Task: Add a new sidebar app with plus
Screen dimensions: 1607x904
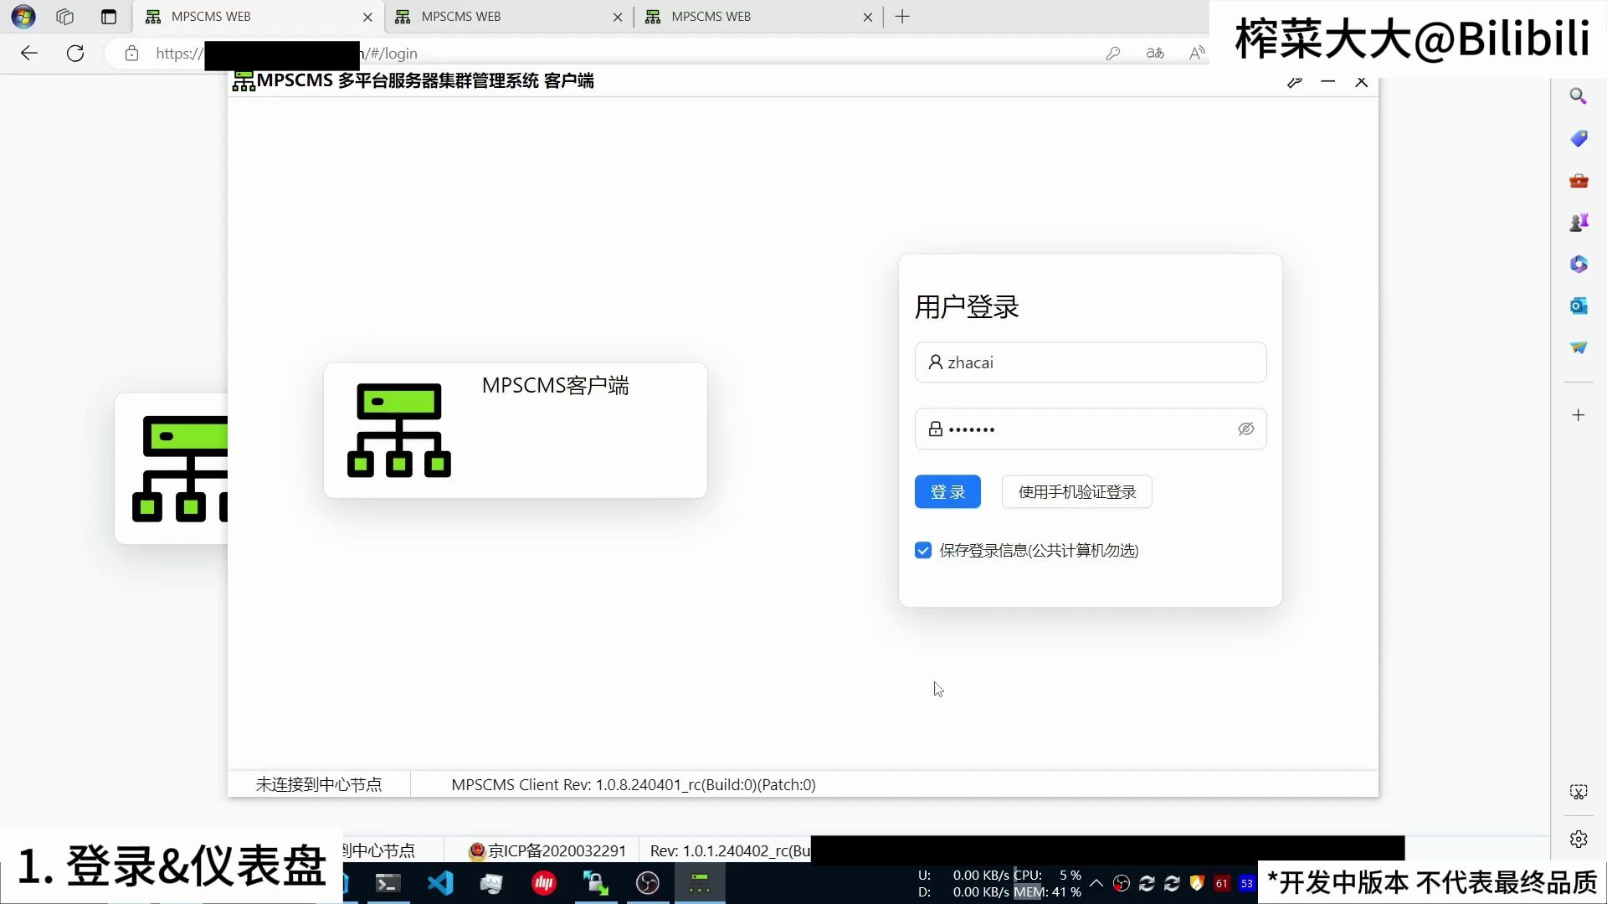Action: point(1579,415)
